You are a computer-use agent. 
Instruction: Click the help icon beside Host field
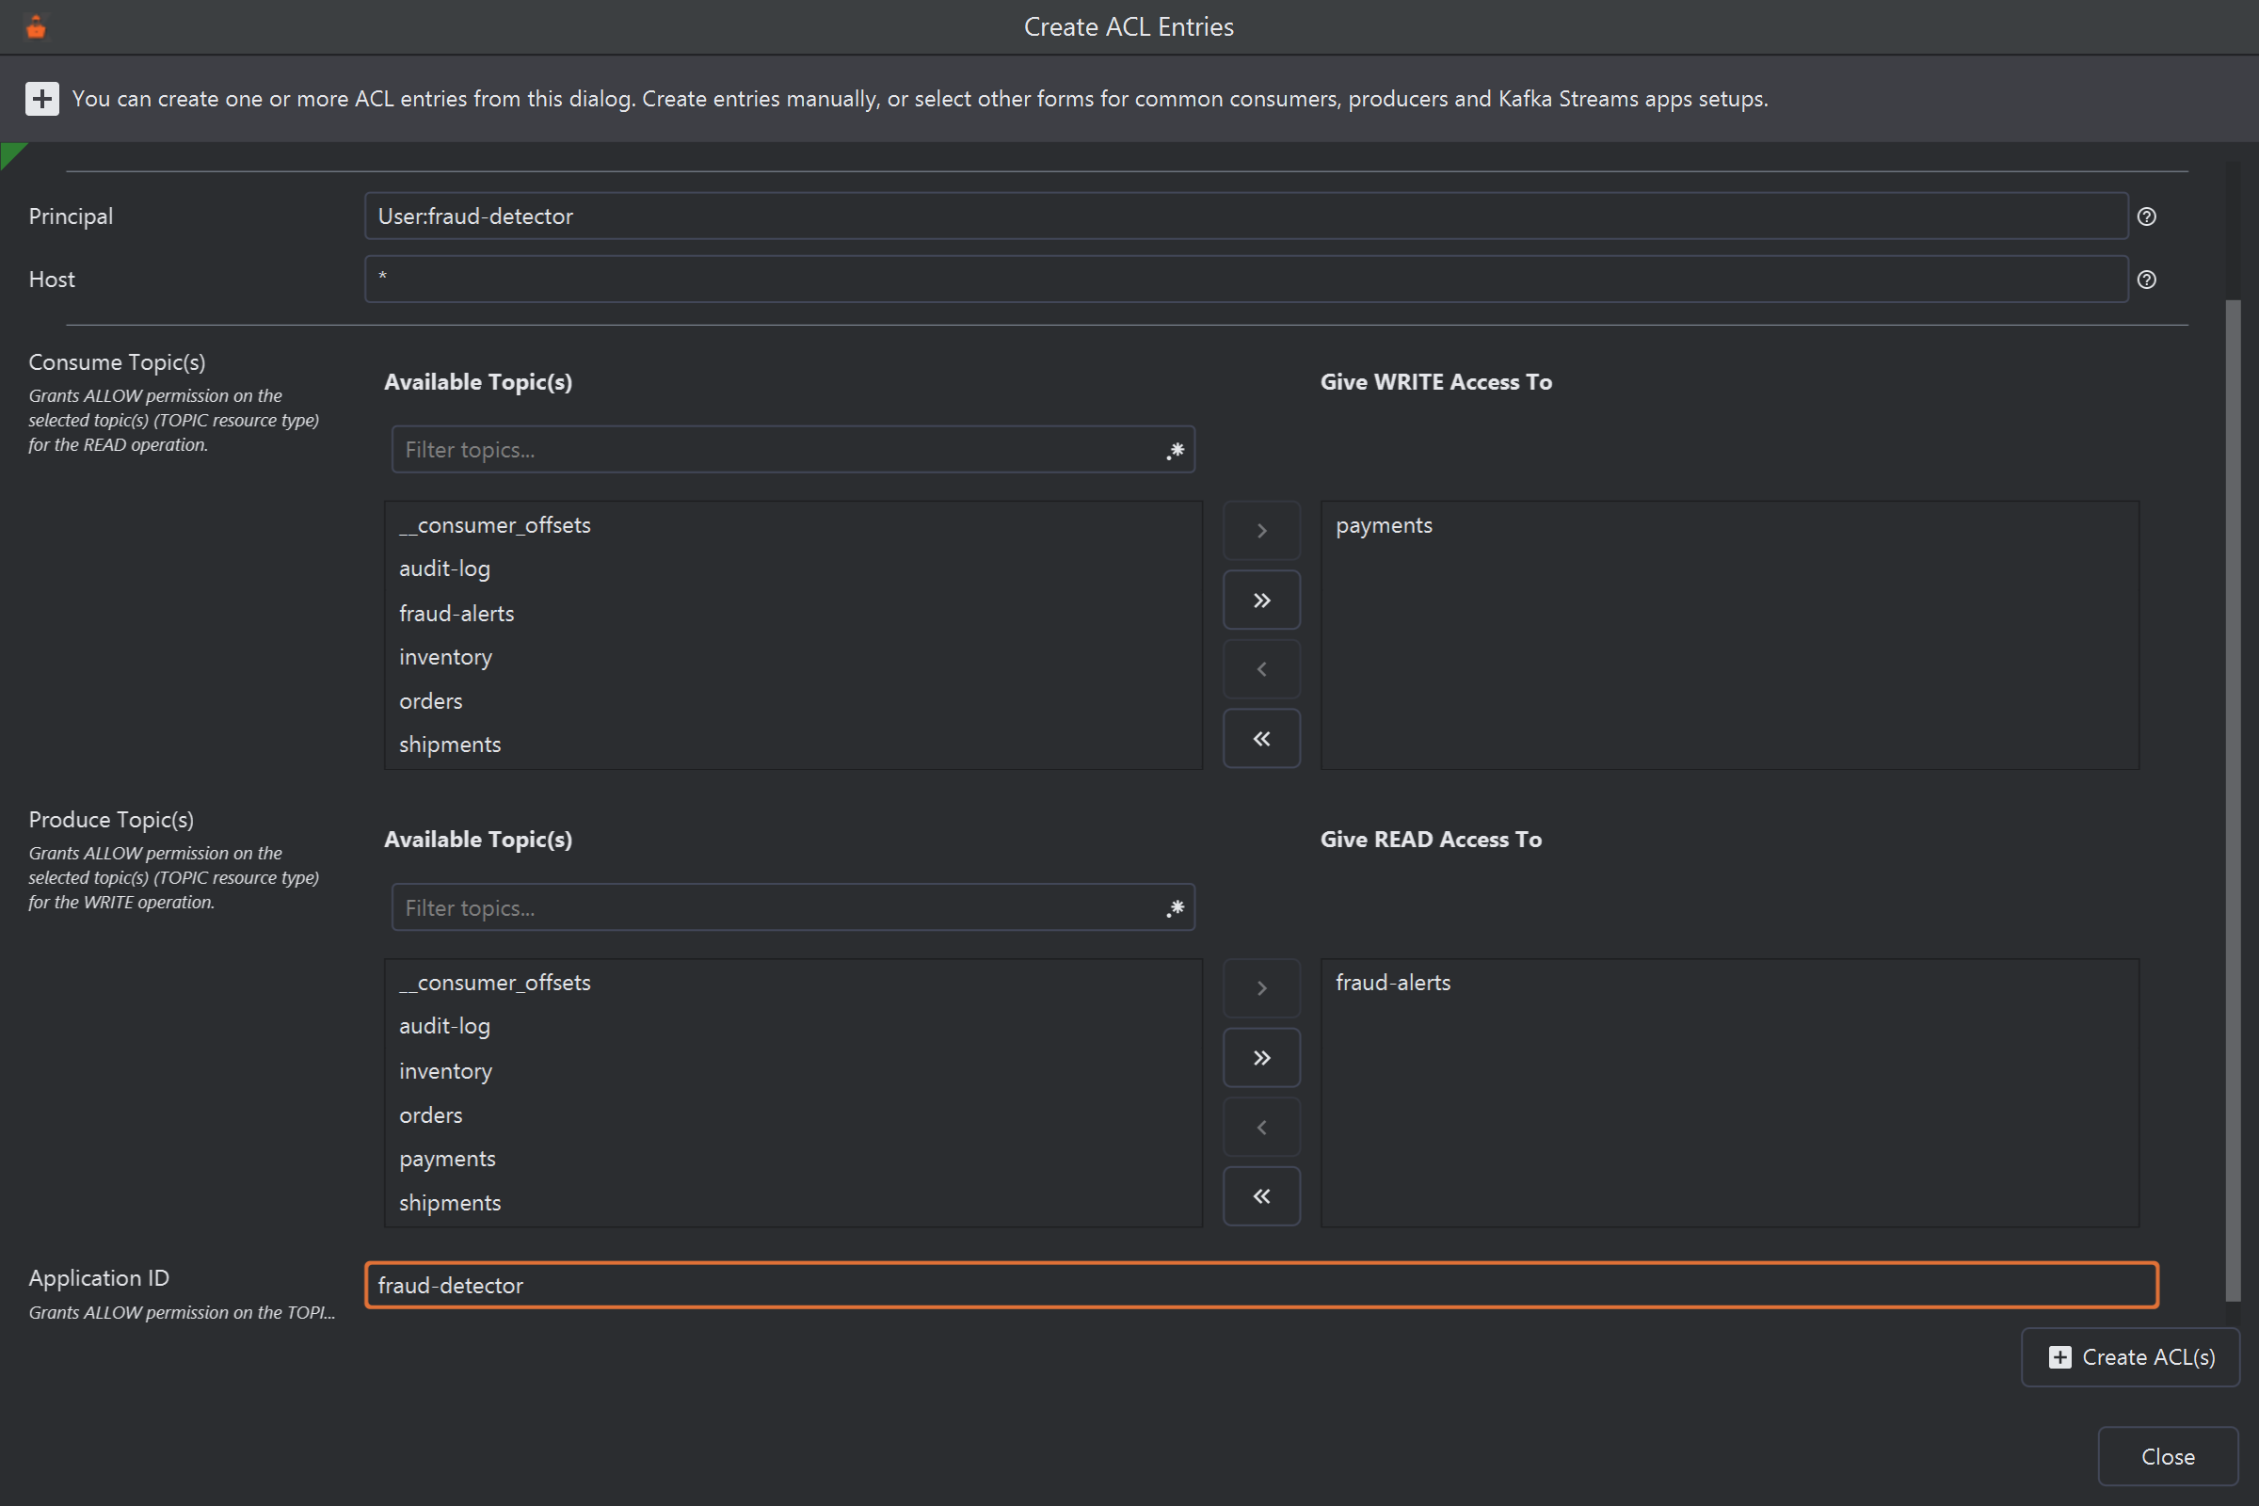(x=2147, y=280)
